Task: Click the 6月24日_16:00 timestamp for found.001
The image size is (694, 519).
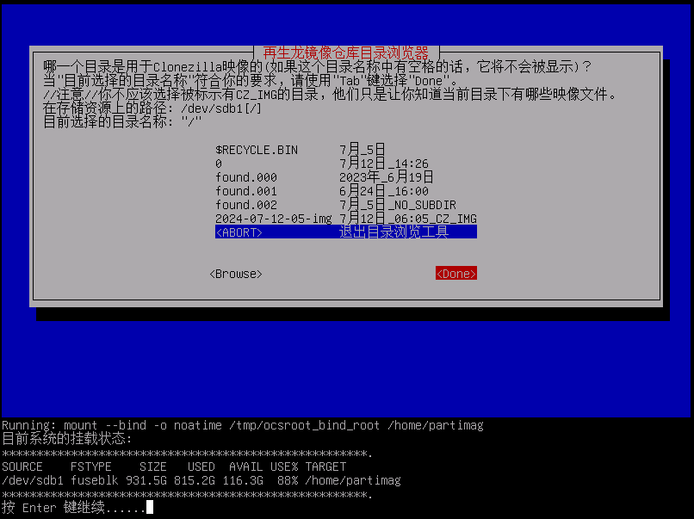Action: click(383, 191)
